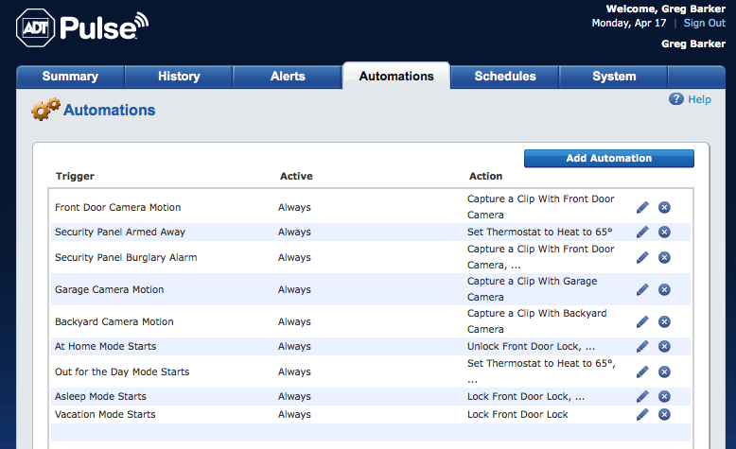
Task: Delete the Vacation Mode Starts automation
Action: 664,414
